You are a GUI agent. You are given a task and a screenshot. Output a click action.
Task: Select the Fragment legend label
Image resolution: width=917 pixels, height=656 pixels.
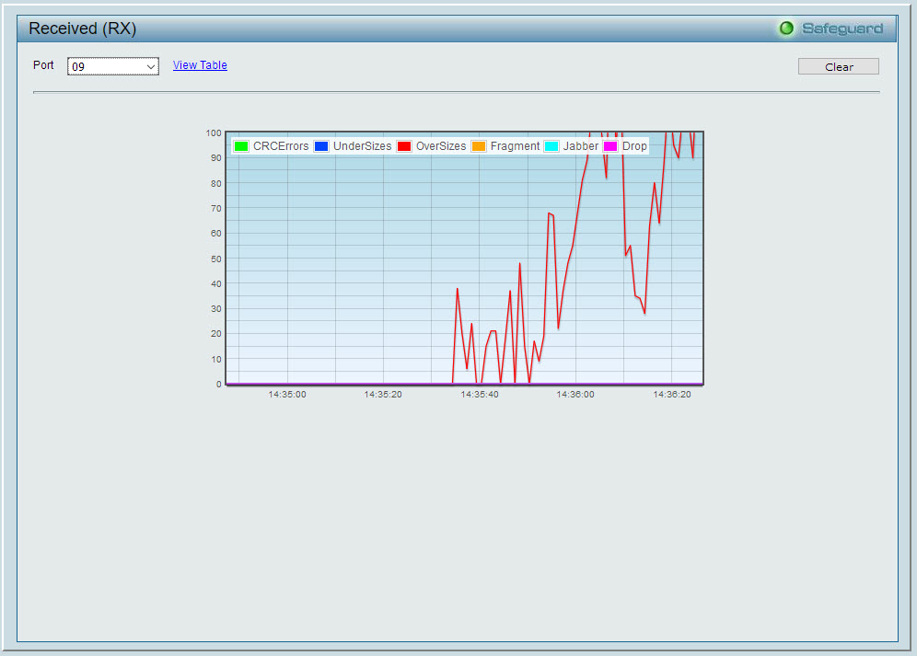[515, 146]
